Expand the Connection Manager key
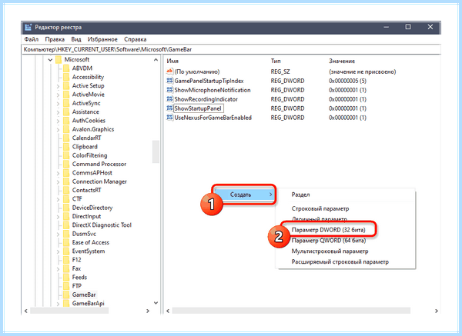The height and width of the screenshot is (336, 462). [x=58, y=181]
